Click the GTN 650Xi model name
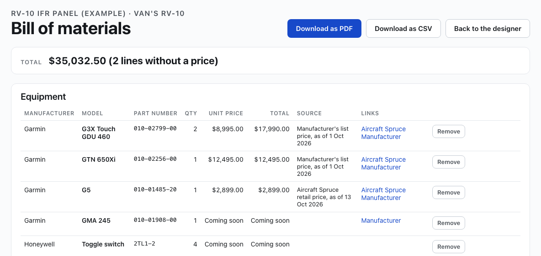541x256 pixels. 99,159
